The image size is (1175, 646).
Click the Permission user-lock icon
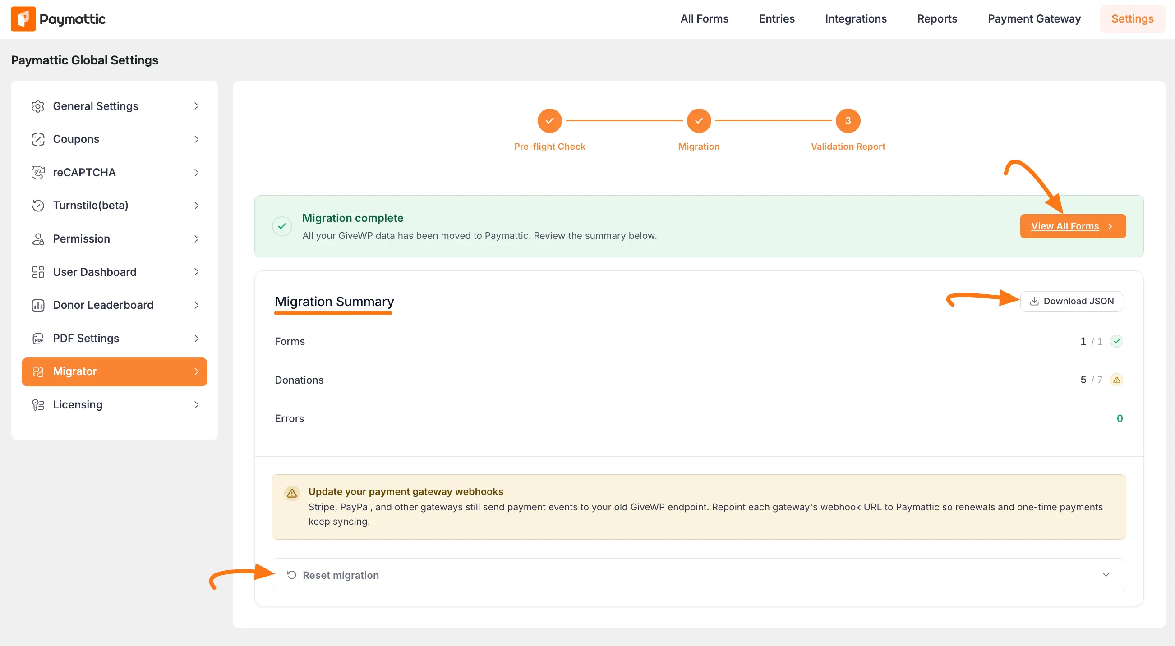pos(38,239)
